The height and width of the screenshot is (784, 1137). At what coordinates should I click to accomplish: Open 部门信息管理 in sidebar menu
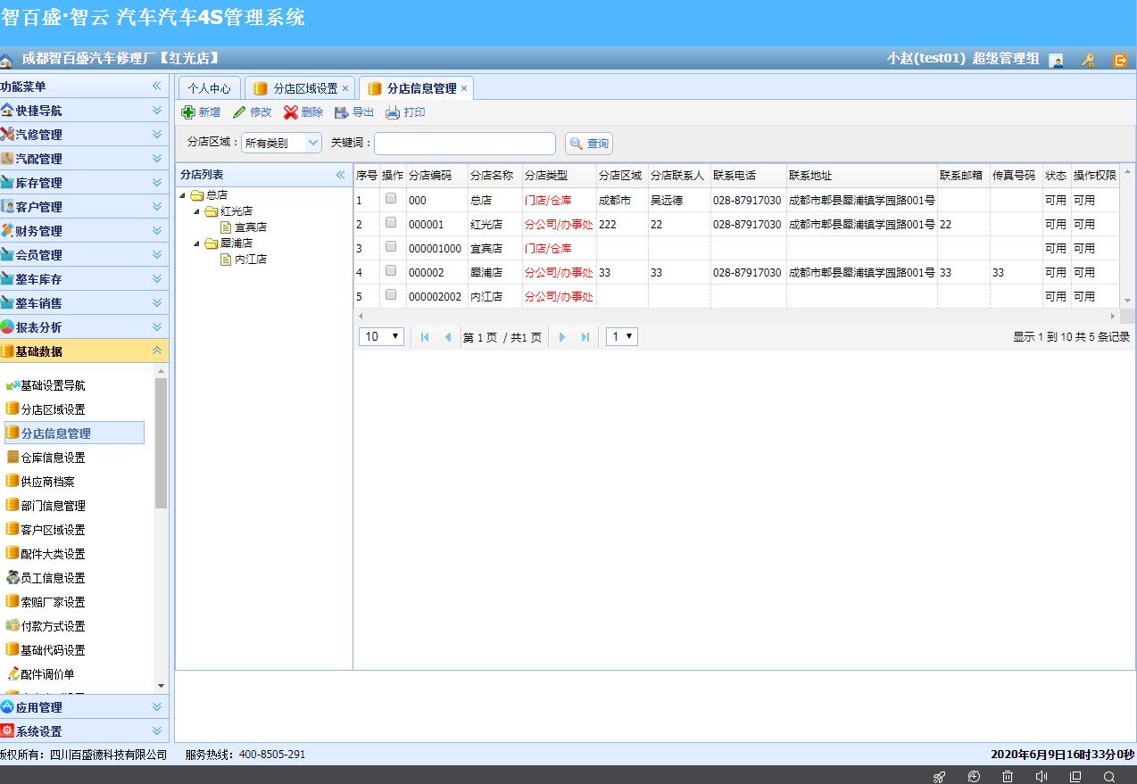pos(53,506)
